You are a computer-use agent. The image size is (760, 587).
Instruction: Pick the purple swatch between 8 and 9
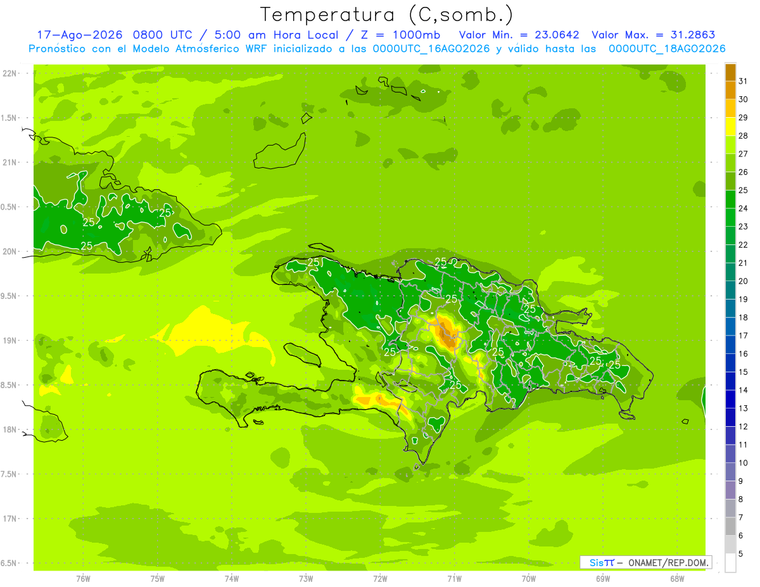coord(730,490)
